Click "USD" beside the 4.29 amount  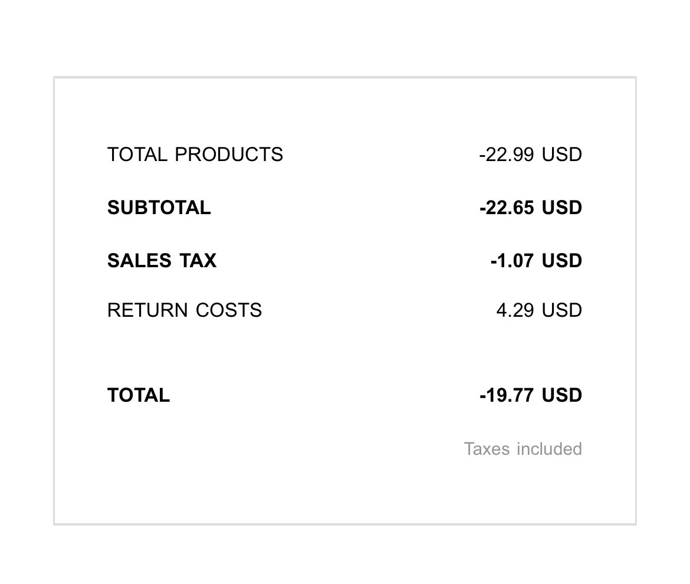(x=562, y=310)
